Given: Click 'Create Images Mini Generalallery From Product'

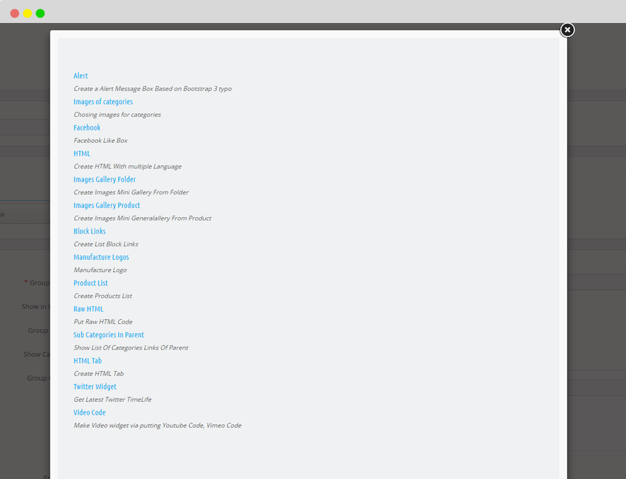Looking at the screenshot, I should [x=142, y=218].
